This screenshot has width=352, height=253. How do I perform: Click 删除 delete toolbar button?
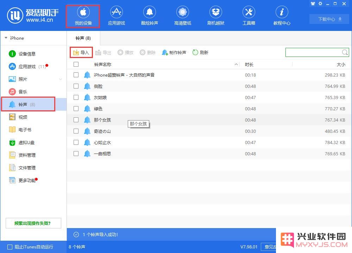tap(148, 52)
